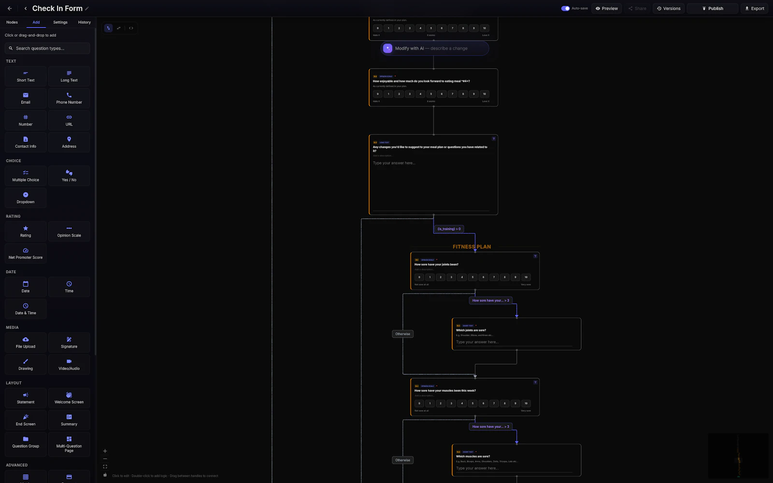Edit form title pencil icon
This screenshot has height=483, width=773.
point(87,9)
